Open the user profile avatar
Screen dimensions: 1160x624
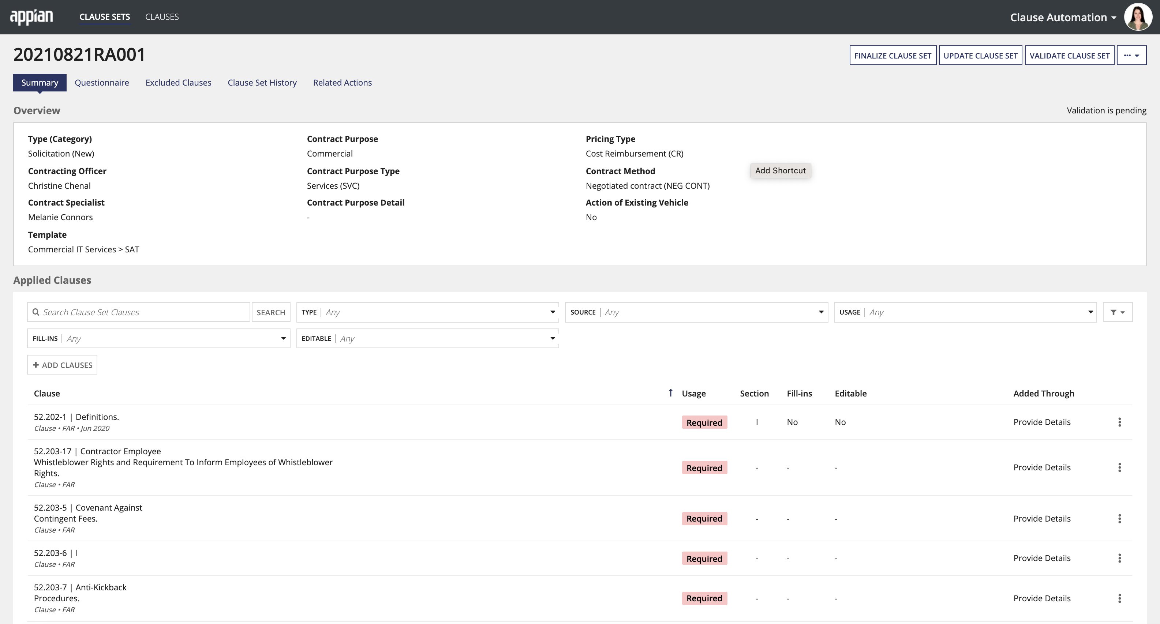(1138, 17)
